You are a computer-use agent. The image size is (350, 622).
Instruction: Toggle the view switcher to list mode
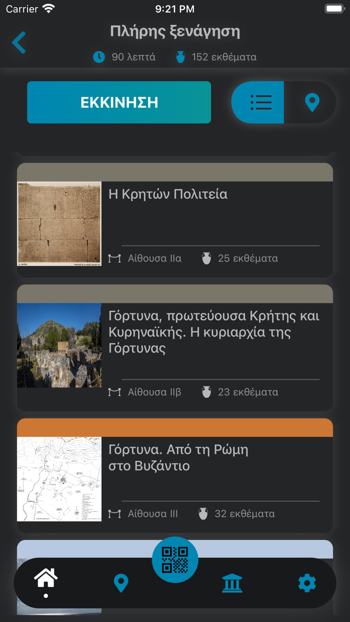click(261, 102)
